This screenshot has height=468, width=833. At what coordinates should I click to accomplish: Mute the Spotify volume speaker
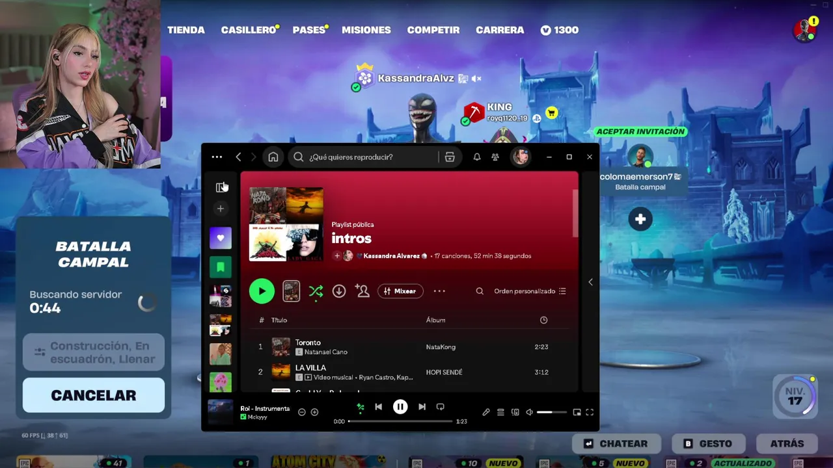[530, 412]
